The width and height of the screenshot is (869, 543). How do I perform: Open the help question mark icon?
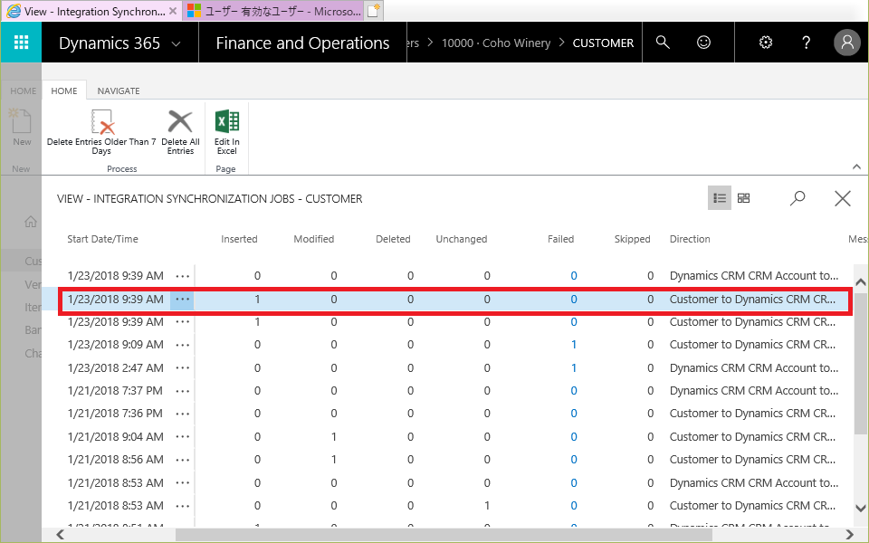pyautogui.click(x=806, y=43)
